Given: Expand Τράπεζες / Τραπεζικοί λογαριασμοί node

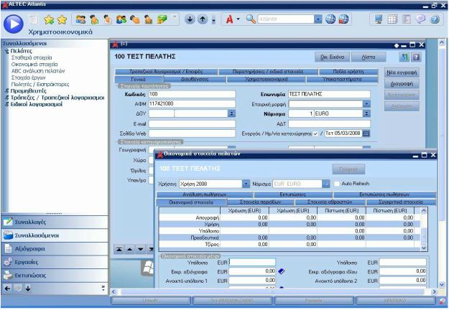Looking at the screenshot, I should point(7,98).
